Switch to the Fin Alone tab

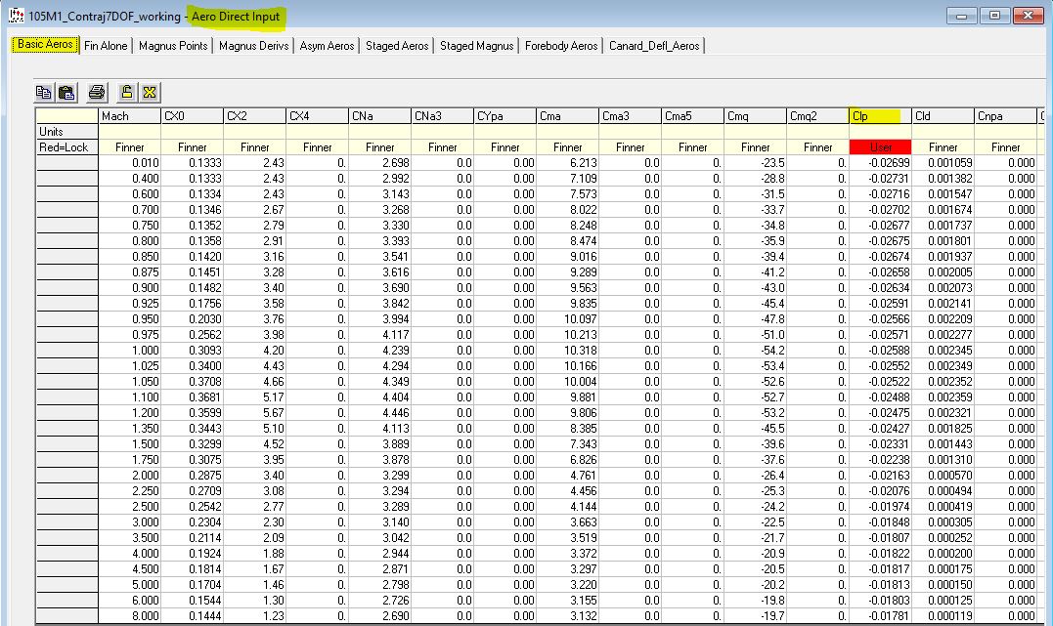click(106, 46)
